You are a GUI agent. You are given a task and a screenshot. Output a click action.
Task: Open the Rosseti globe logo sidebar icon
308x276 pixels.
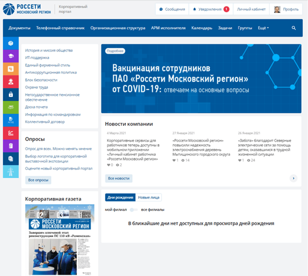[x=11, y=43]
